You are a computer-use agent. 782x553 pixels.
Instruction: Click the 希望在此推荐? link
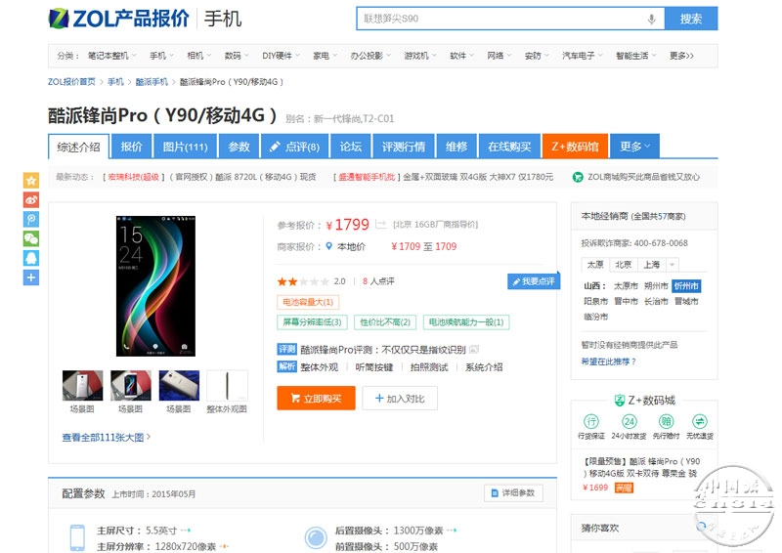coord(608,362)
